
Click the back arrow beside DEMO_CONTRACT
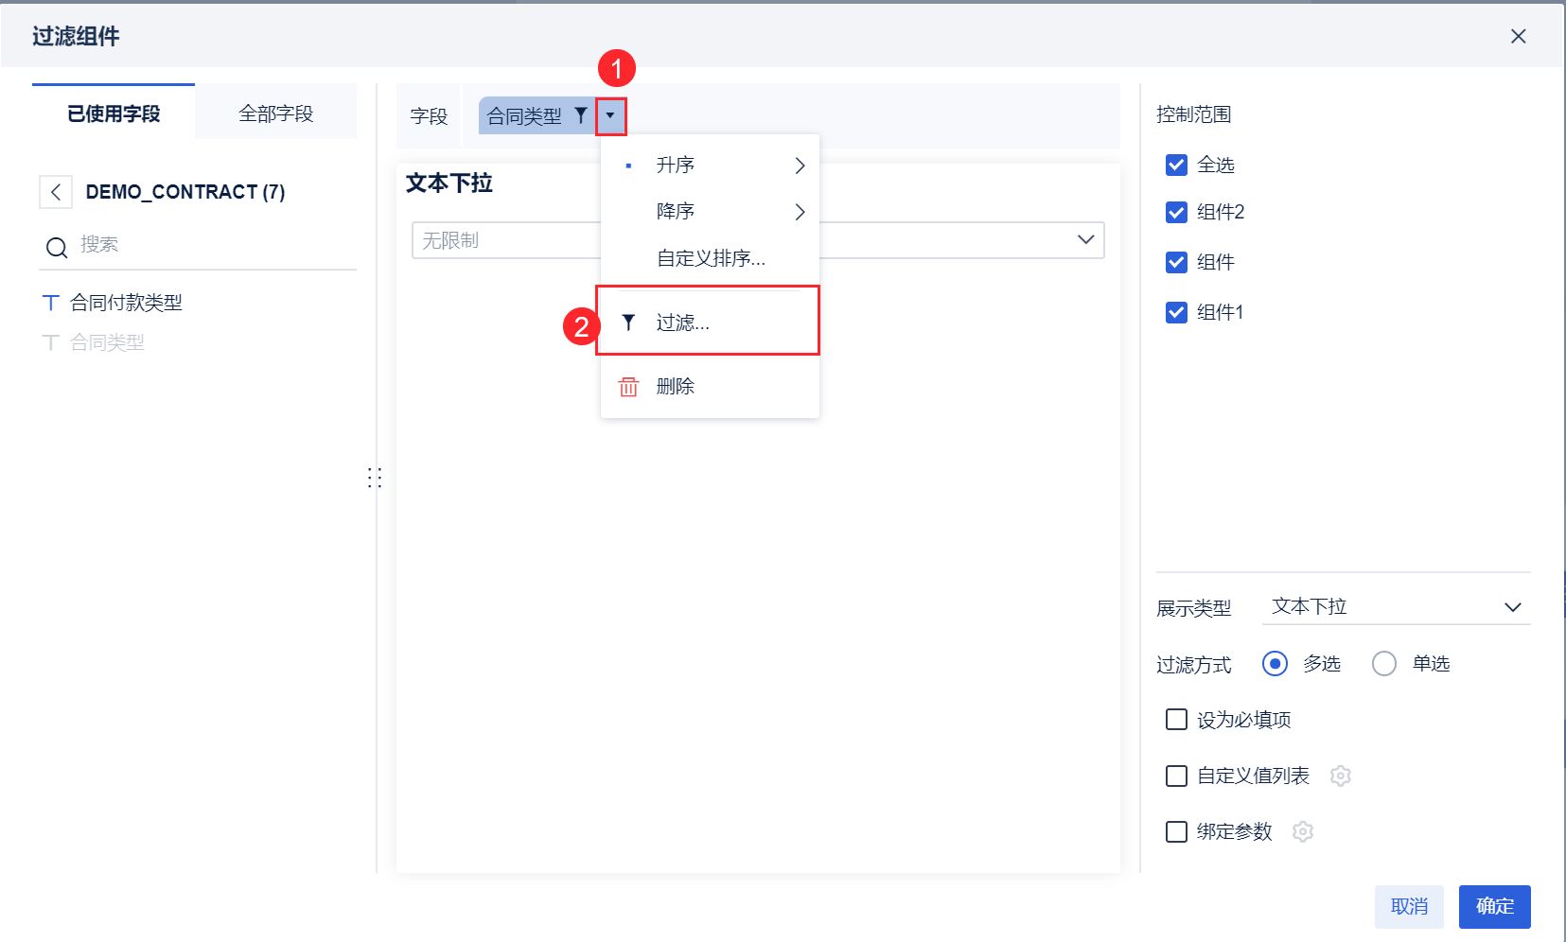[x=56, y=192]
